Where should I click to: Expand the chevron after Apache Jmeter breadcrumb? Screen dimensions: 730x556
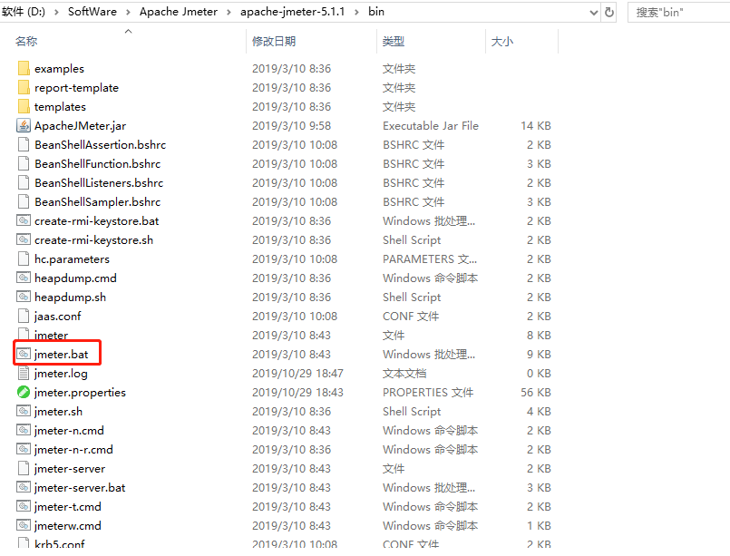[x=229, y=12]
